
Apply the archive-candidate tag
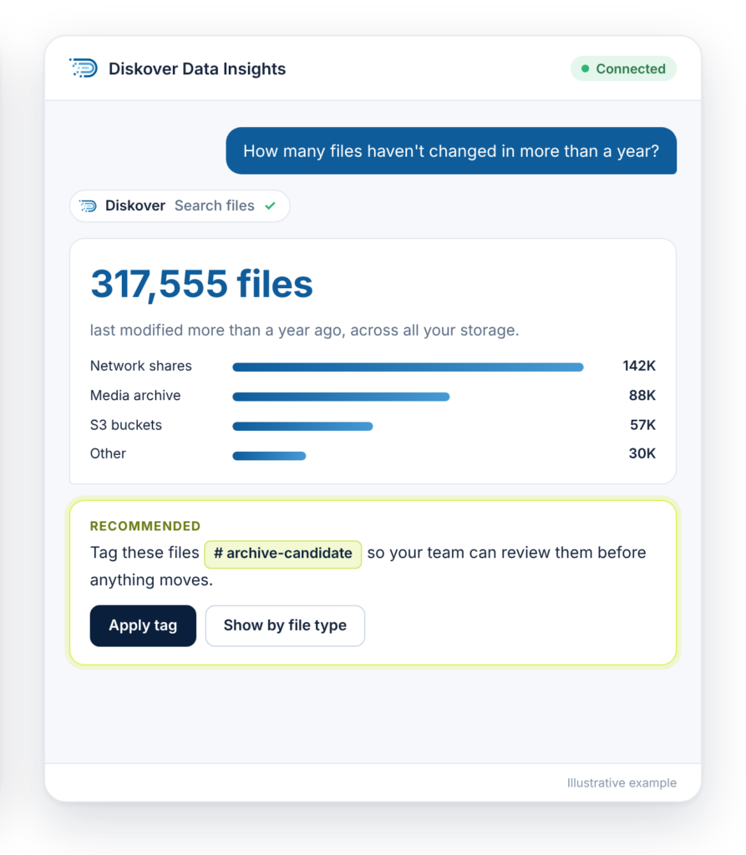pyautogui.click(x=143, y=625)
